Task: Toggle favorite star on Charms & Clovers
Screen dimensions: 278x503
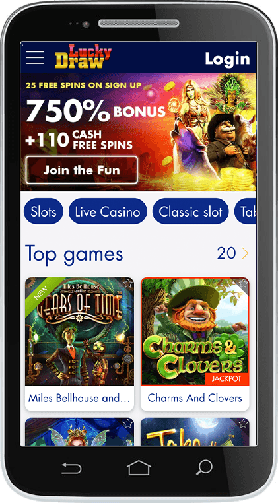Action: pos(243,283)
